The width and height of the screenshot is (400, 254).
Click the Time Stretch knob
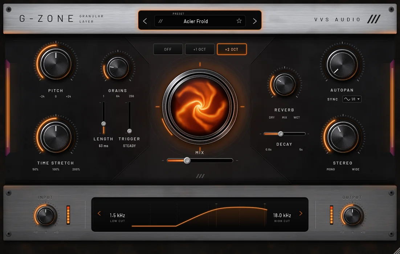(x=56, y=137)
